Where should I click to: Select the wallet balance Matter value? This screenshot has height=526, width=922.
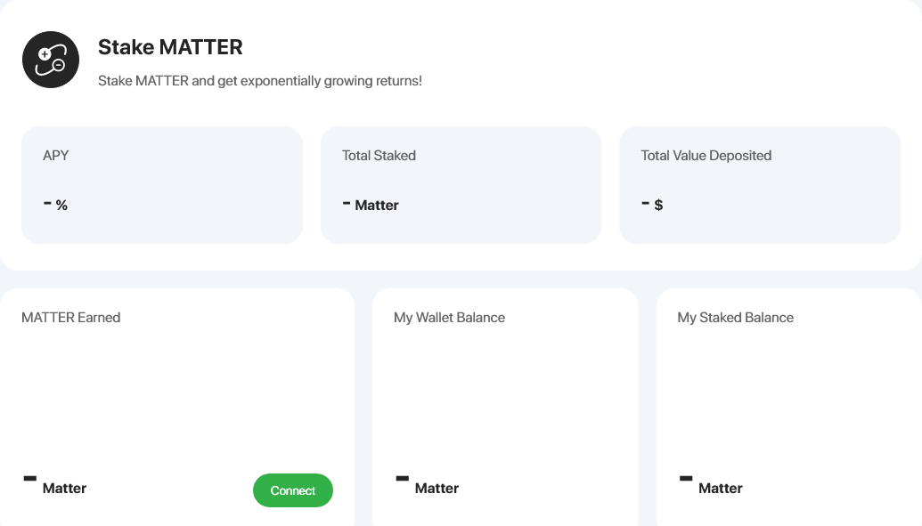tap(428, 485)
